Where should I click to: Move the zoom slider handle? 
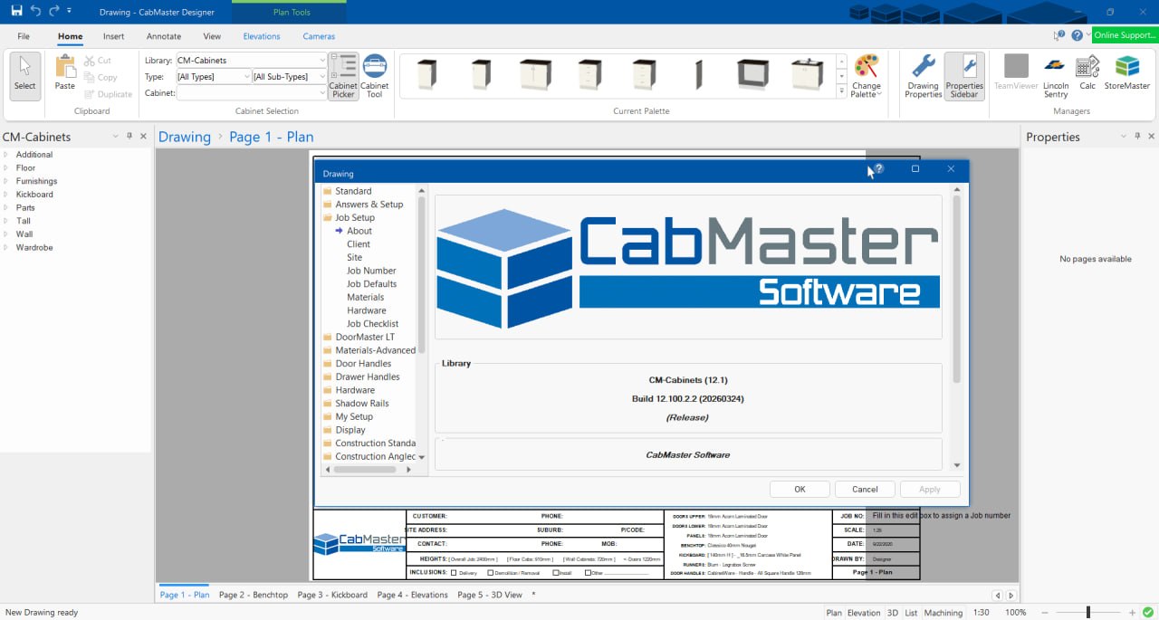tap(1088, 613)
